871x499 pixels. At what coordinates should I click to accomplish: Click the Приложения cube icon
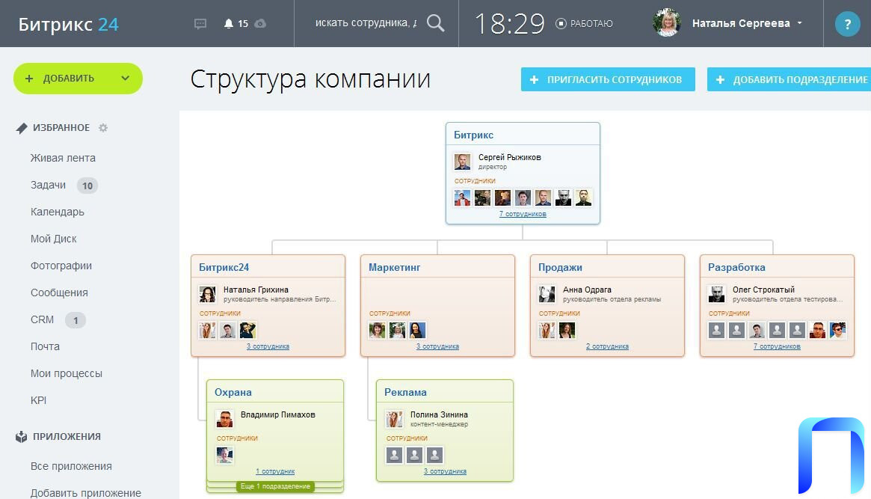tap(21, 437)
